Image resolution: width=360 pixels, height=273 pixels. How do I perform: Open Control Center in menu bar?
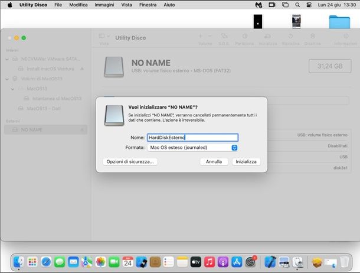coord(309,5)
